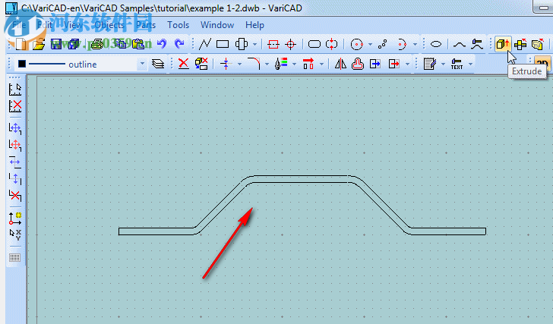
Task: Open the Help menu
Action: coord(254,25)
